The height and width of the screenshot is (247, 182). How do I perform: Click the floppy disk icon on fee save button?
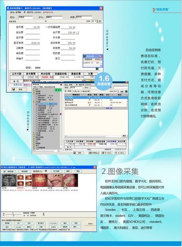click(x=14, y=89)
